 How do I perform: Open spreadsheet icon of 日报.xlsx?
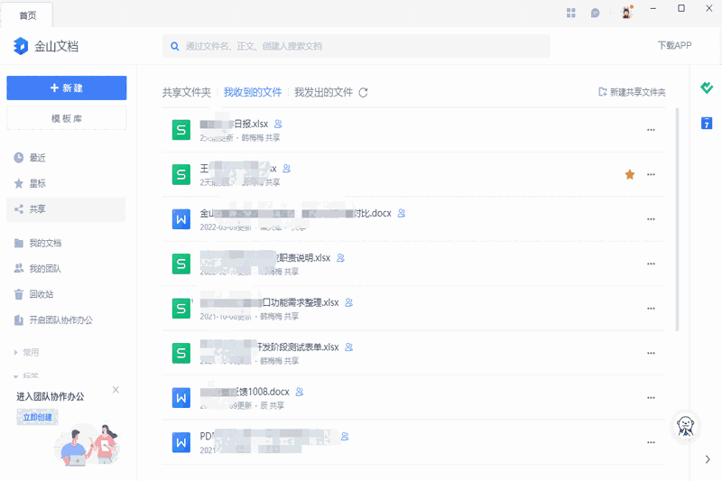pyautogui.click(x=181, y=130)
